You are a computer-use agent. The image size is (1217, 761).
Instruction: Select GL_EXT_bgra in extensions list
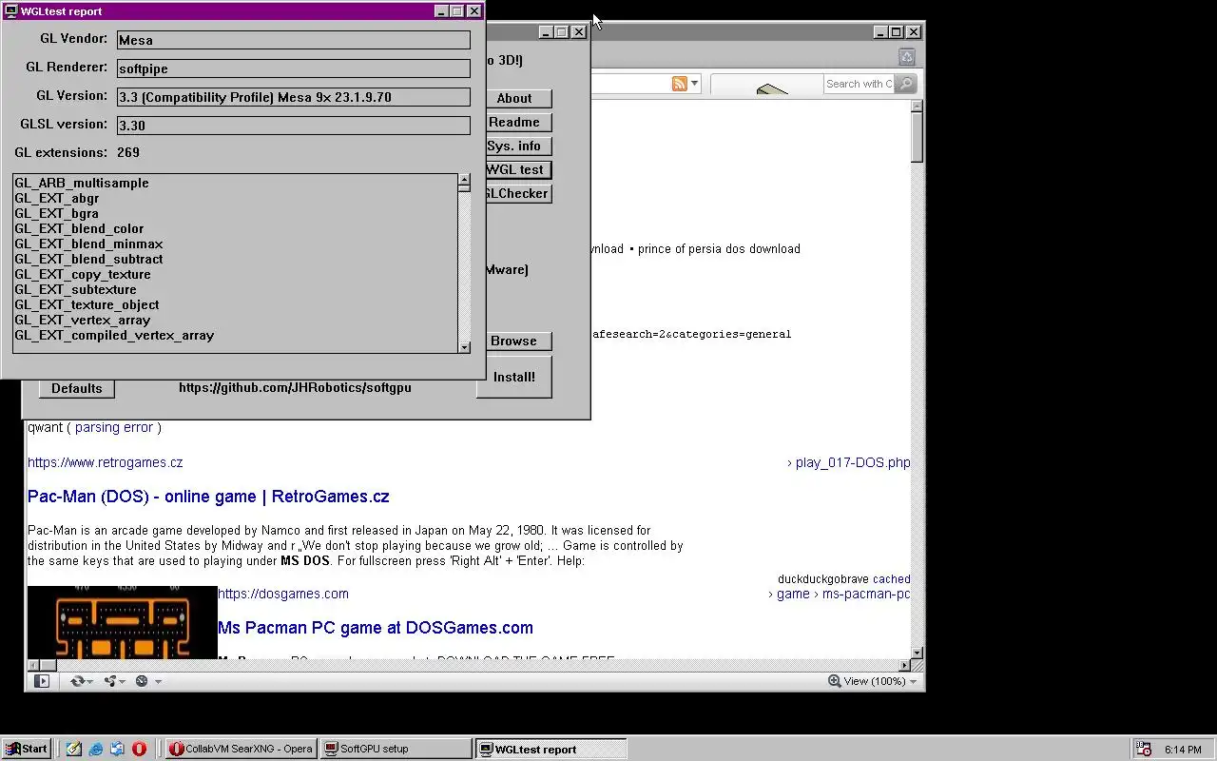tap(236, 213)
